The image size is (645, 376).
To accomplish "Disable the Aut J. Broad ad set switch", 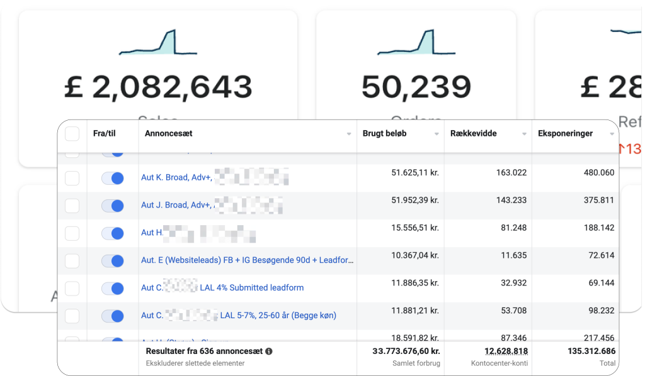I will (113, 206).
